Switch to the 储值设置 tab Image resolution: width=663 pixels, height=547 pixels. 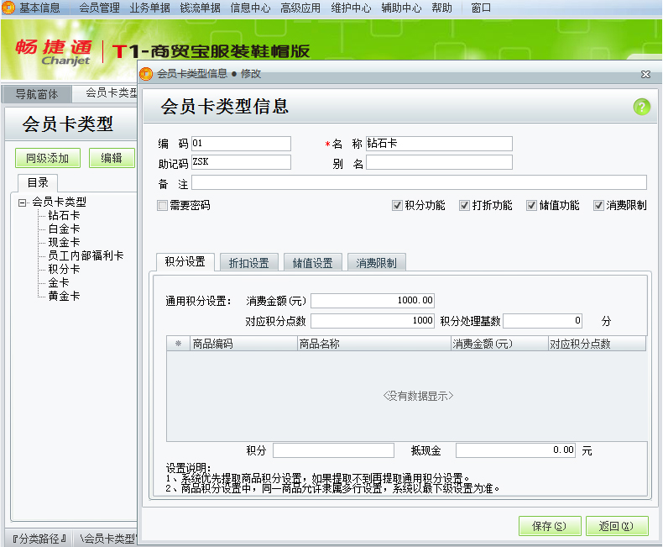pos(312,263)
